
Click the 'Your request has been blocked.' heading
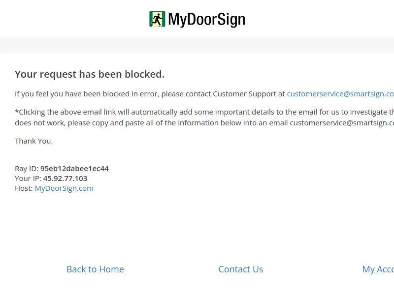(90, 74)
